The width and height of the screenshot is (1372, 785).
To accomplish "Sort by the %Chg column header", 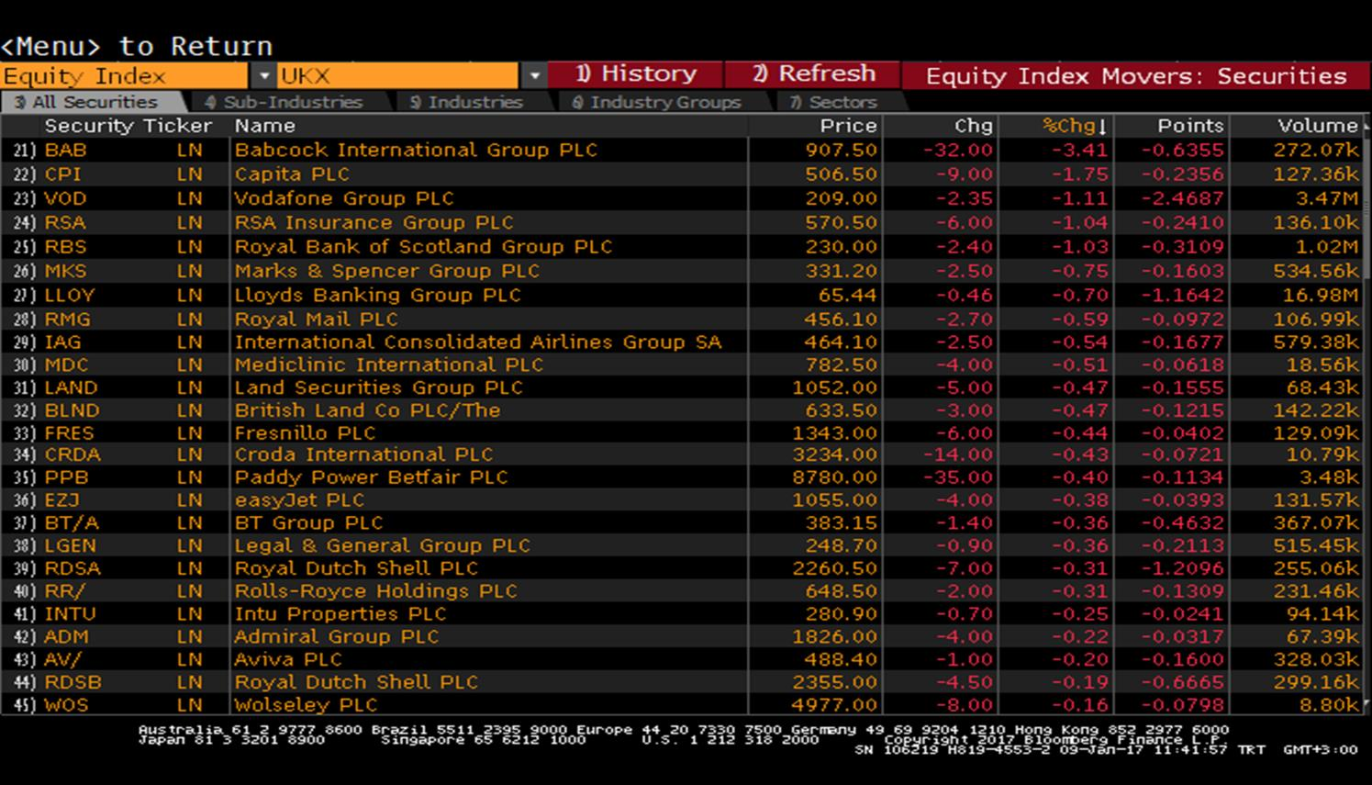I will 1076,126.
